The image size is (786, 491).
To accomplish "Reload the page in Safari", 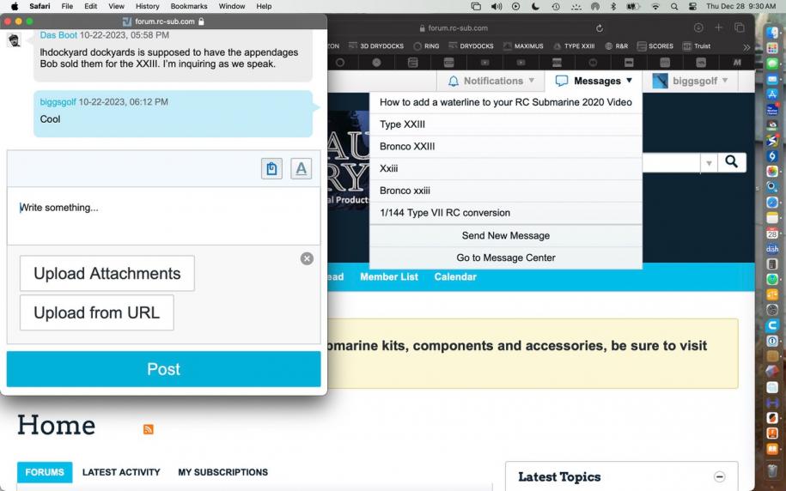I will [600, 27].
